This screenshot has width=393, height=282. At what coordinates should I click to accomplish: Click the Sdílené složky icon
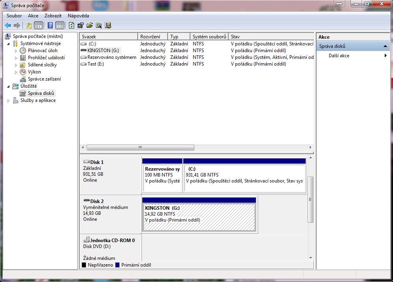[23, 65]
